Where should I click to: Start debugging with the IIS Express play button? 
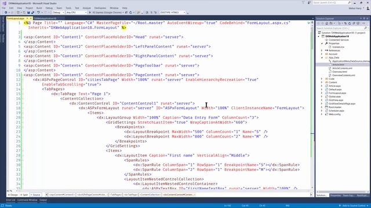click(90, 13)
